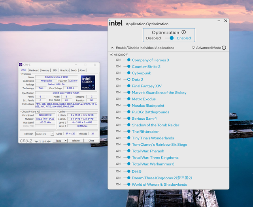Click the Advanced Mode info icon
This screenshot has width=253, height=207.
click(x=224, y=48)
